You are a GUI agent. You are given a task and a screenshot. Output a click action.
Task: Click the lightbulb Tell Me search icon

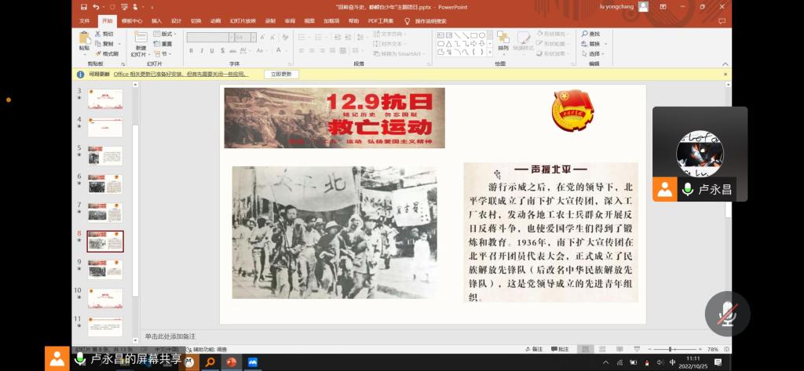tap(407, 21)
